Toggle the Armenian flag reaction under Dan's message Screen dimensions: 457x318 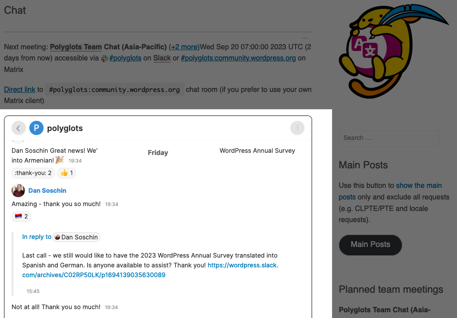[x=21, y=216]
